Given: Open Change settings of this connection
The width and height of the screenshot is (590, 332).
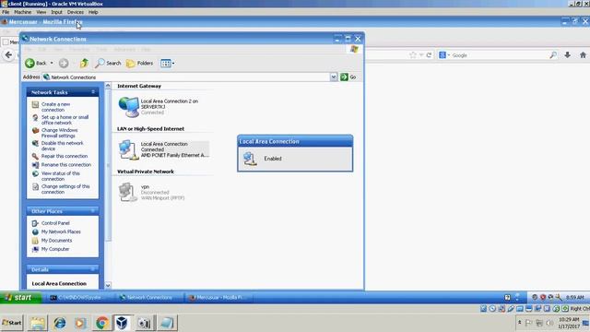Looking at the screenshot, I should (x=65, y=189).
